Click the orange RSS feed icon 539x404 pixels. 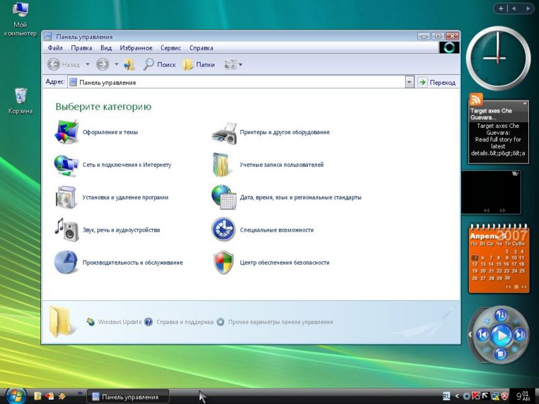point(476,100)
